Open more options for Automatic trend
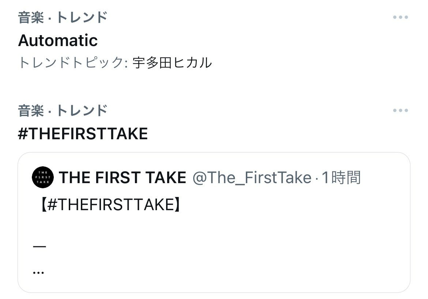Viewport: 428px width, 299px height. (400, 17)
